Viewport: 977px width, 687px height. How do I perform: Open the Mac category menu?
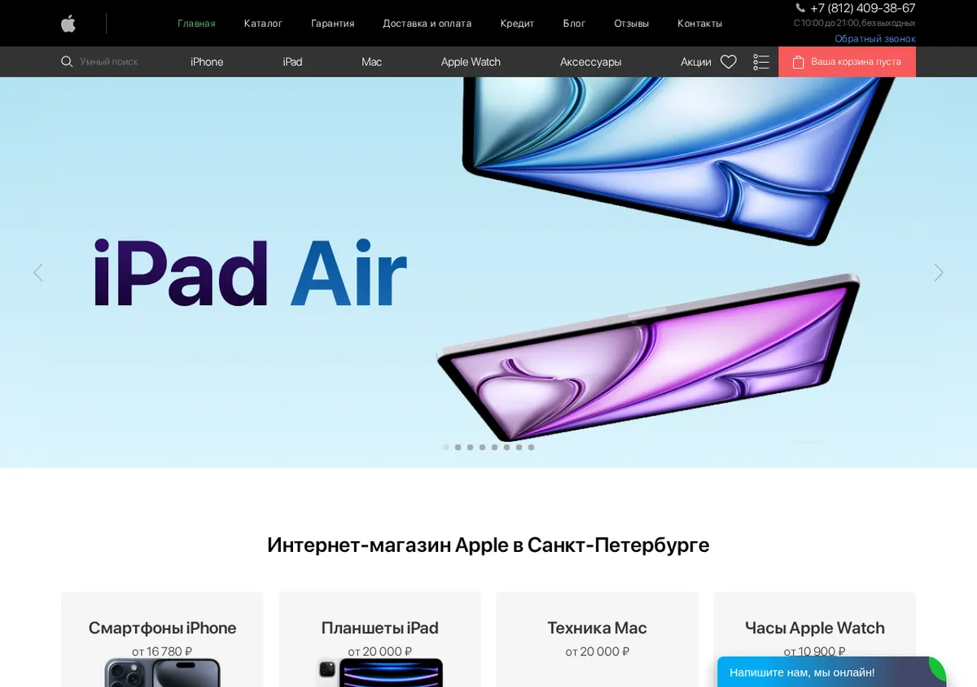(x=371, y=62)
